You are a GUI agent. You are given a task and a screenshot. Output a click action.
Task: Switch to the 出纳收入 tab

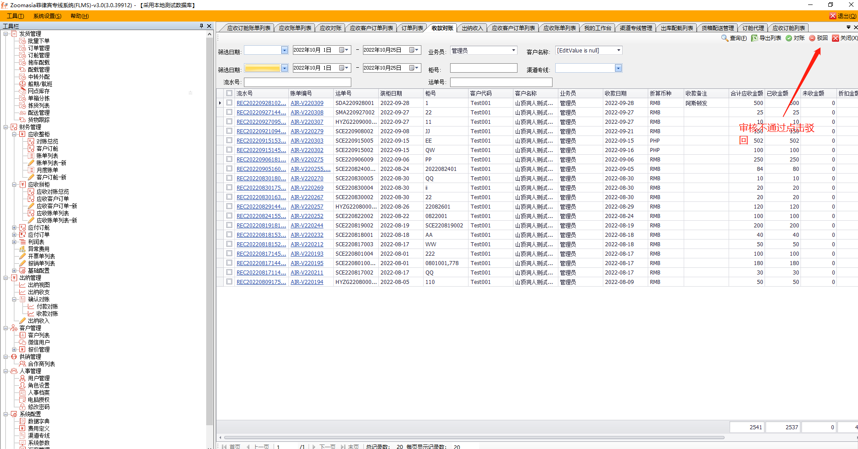(472, 28)
